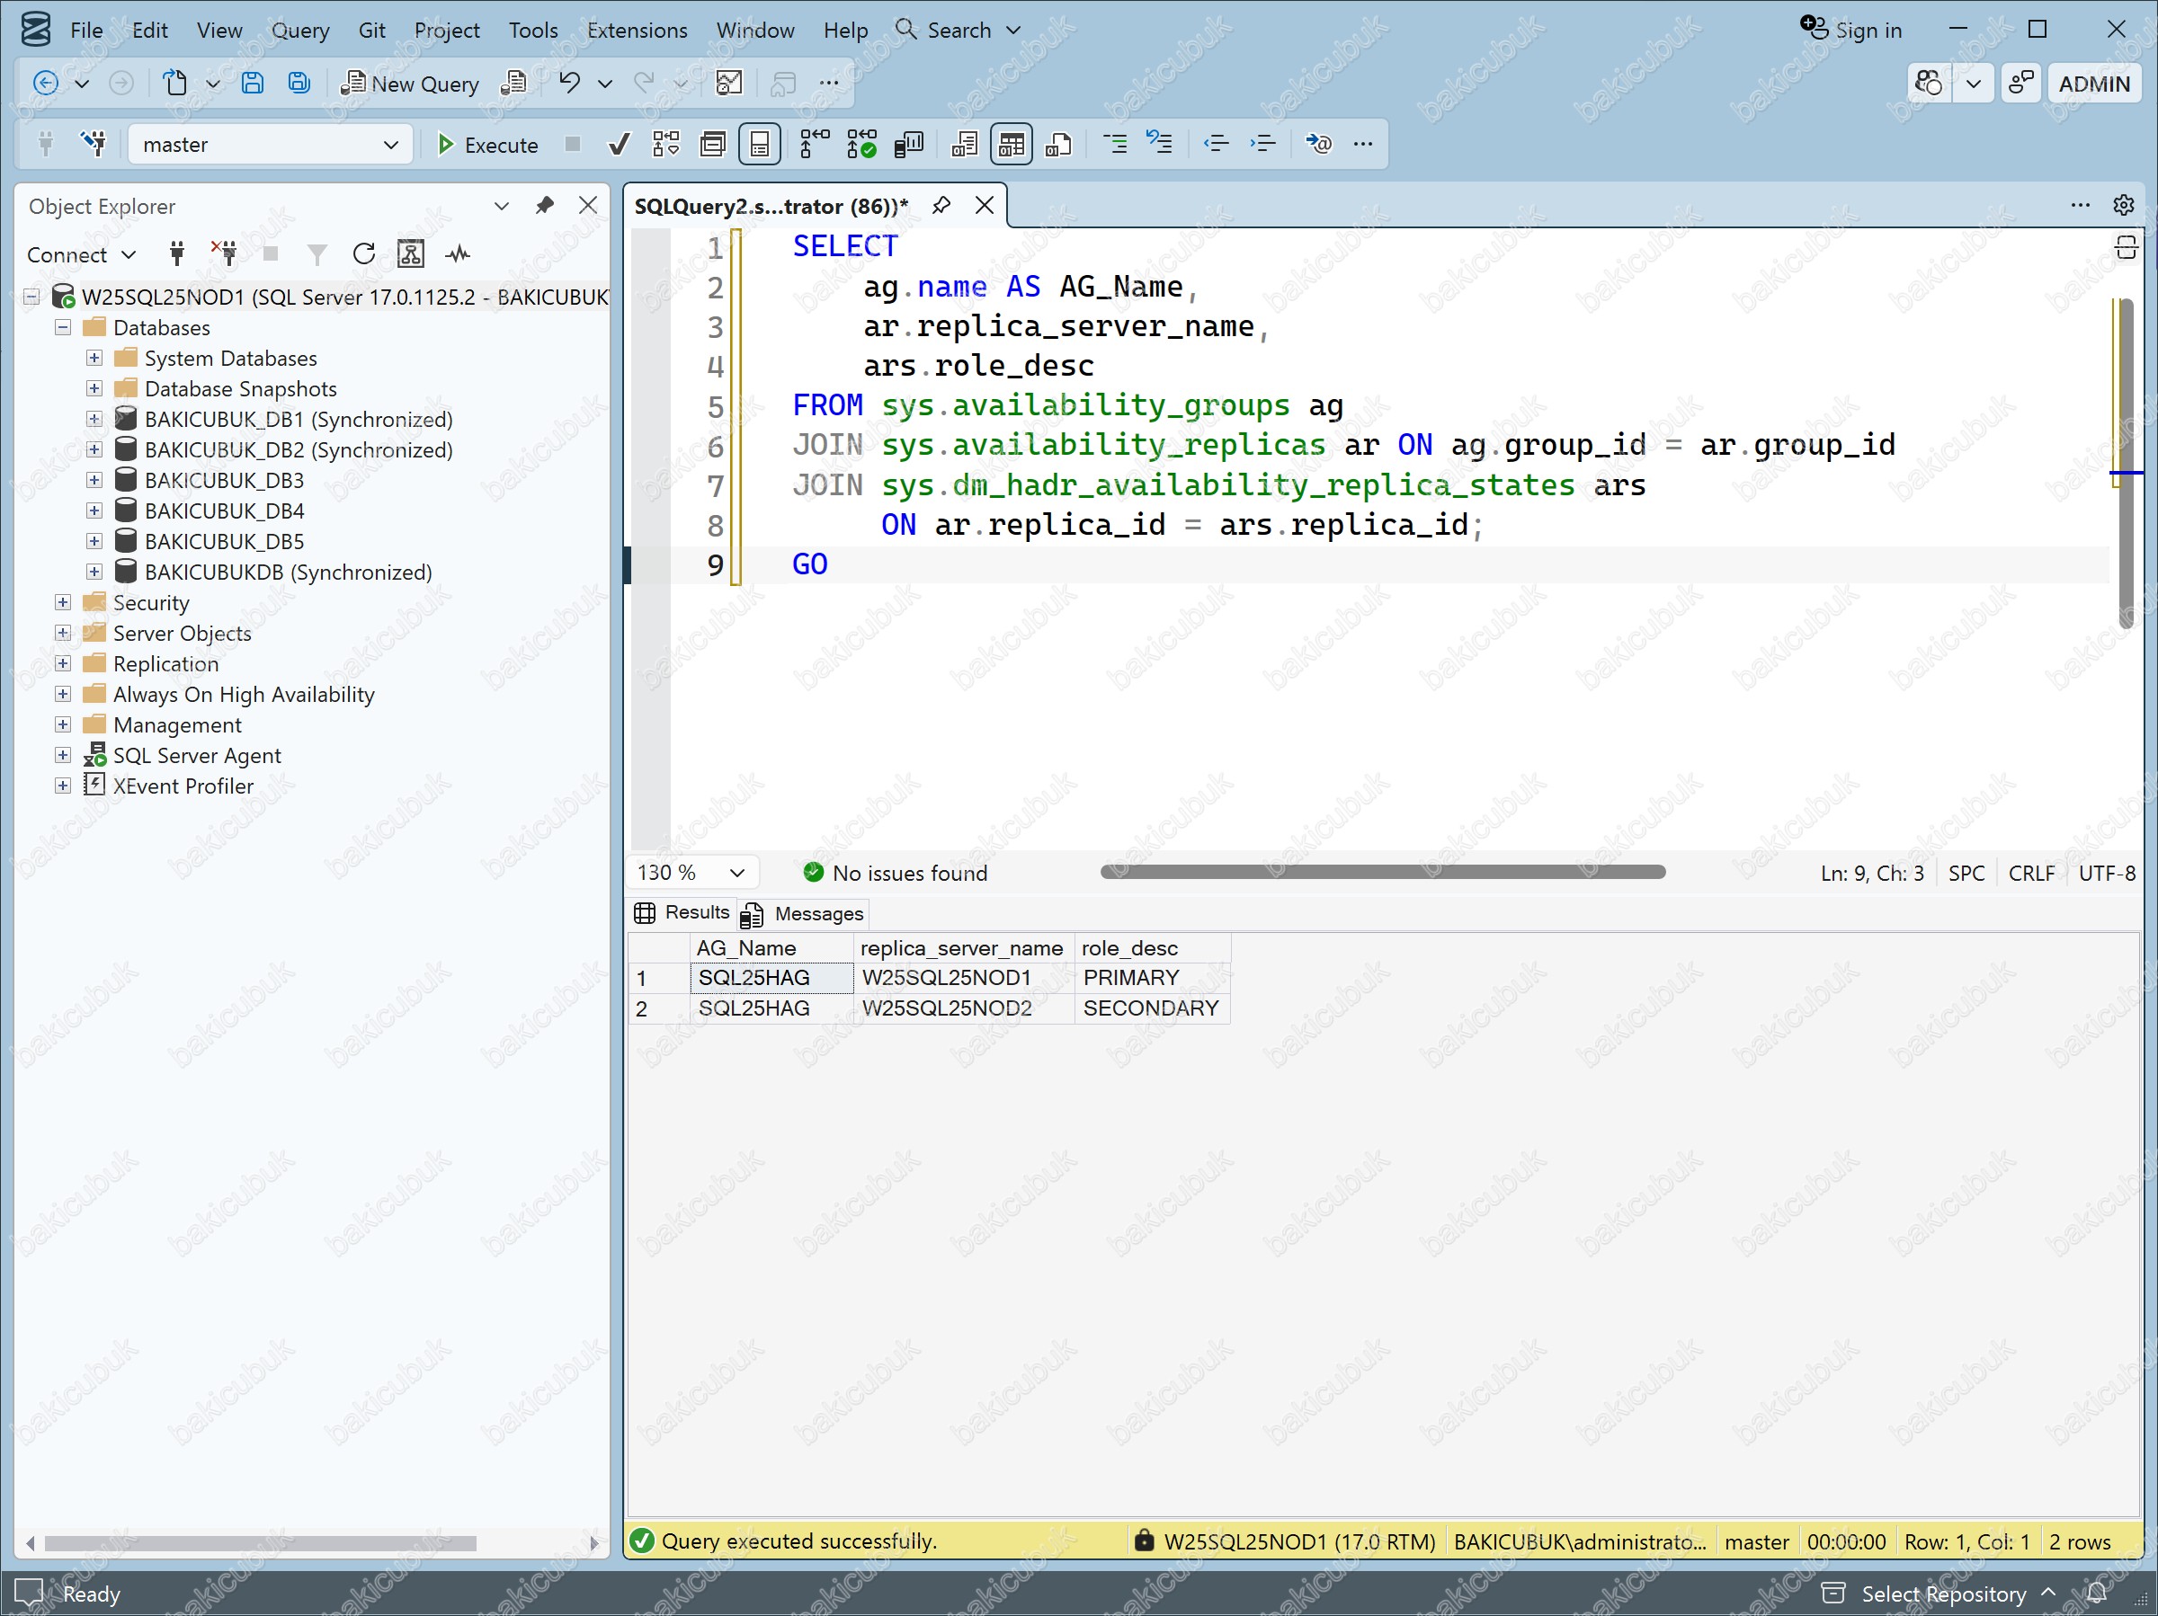Screen dimensions: 2158x1616
Task: Open the Tools menu
Action: pyautogui.click(x=532, y=31)
